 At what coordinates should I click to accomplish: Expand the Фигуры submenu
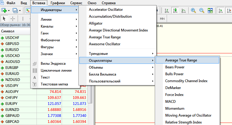[x=55, y=47]
